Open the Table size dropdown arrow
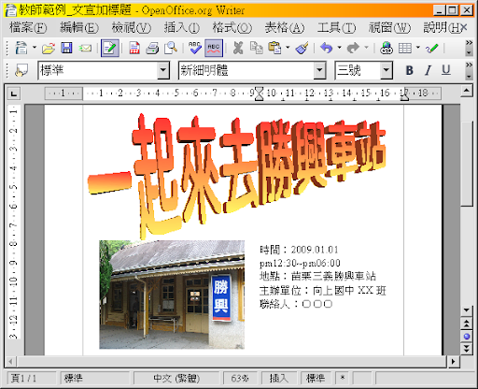Screen dimensions: 478x389 click(418, 48)
